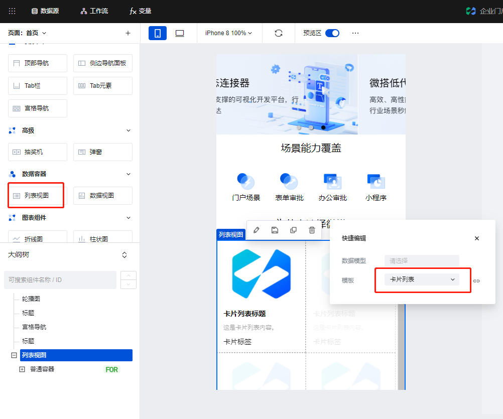Select the 折线图 component
This screenshot has width=503, height=419.
(38, 236)
